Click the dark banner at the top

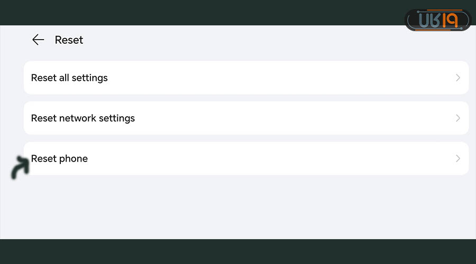click(212, 12)
